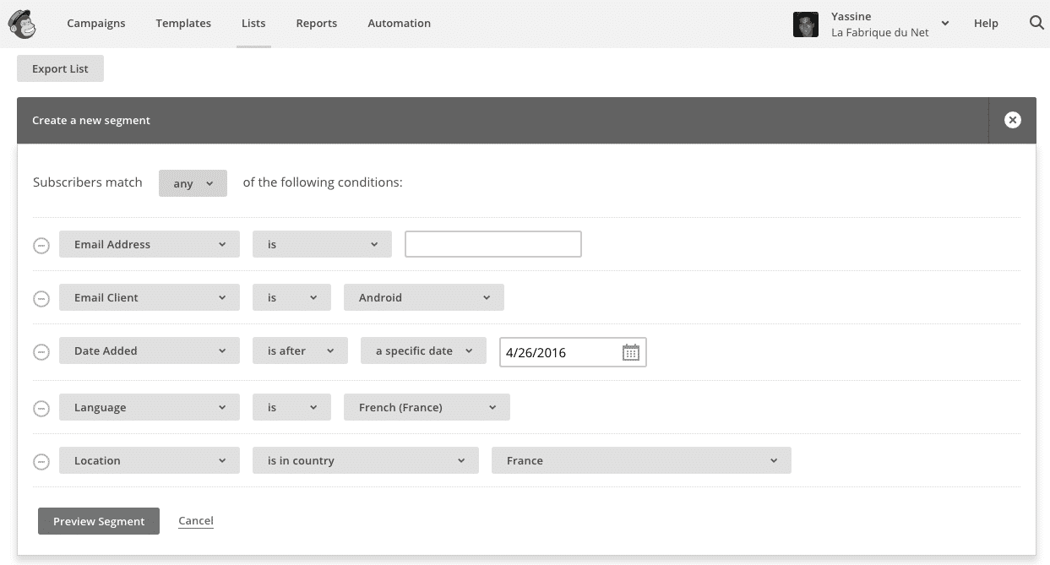
Task: Click Yassine's profile avatar
Action: pos(805,24)
